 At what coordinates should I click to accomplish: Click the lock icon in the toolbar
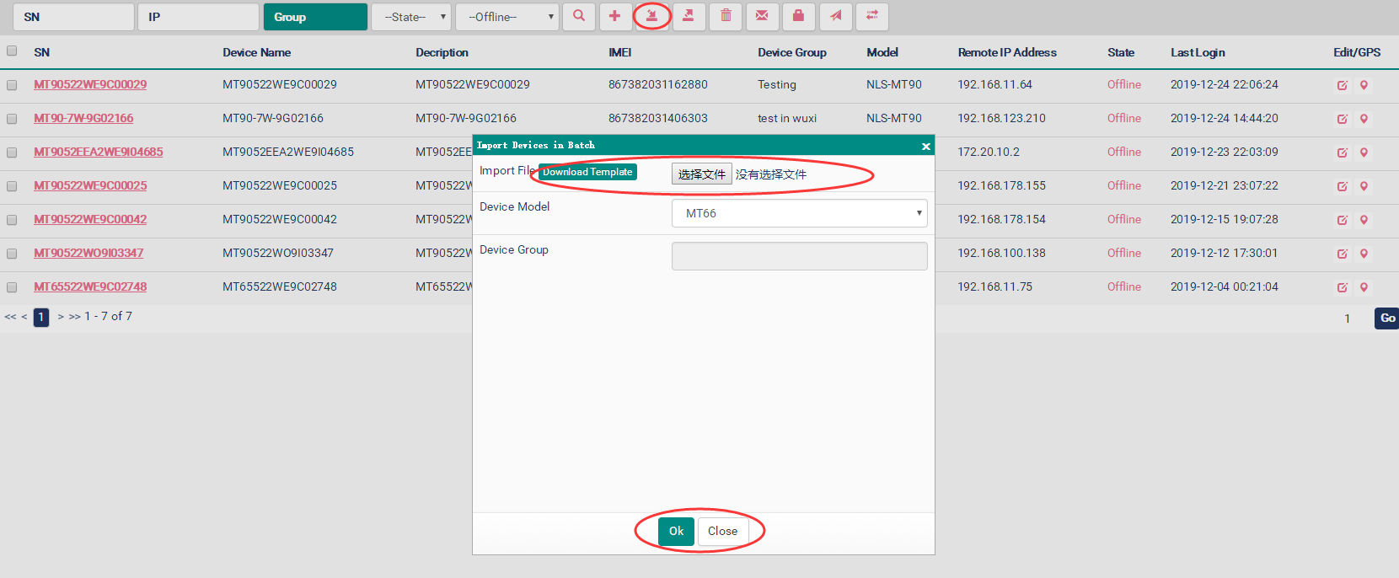pos(798,16)
